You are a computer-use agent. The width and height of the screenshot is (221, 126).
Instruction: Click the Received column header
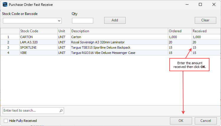pos(205,31)
